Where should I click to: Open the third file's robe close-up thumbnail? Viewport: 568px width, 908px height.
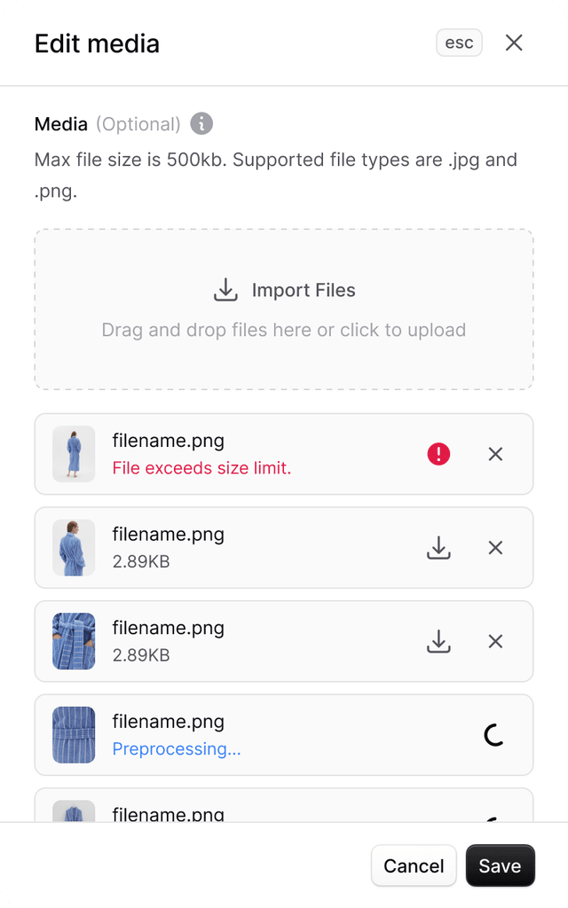(x=74, y=641)
